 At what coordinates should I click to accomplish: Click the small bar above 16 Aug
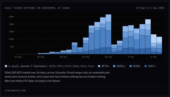(41, 53)
